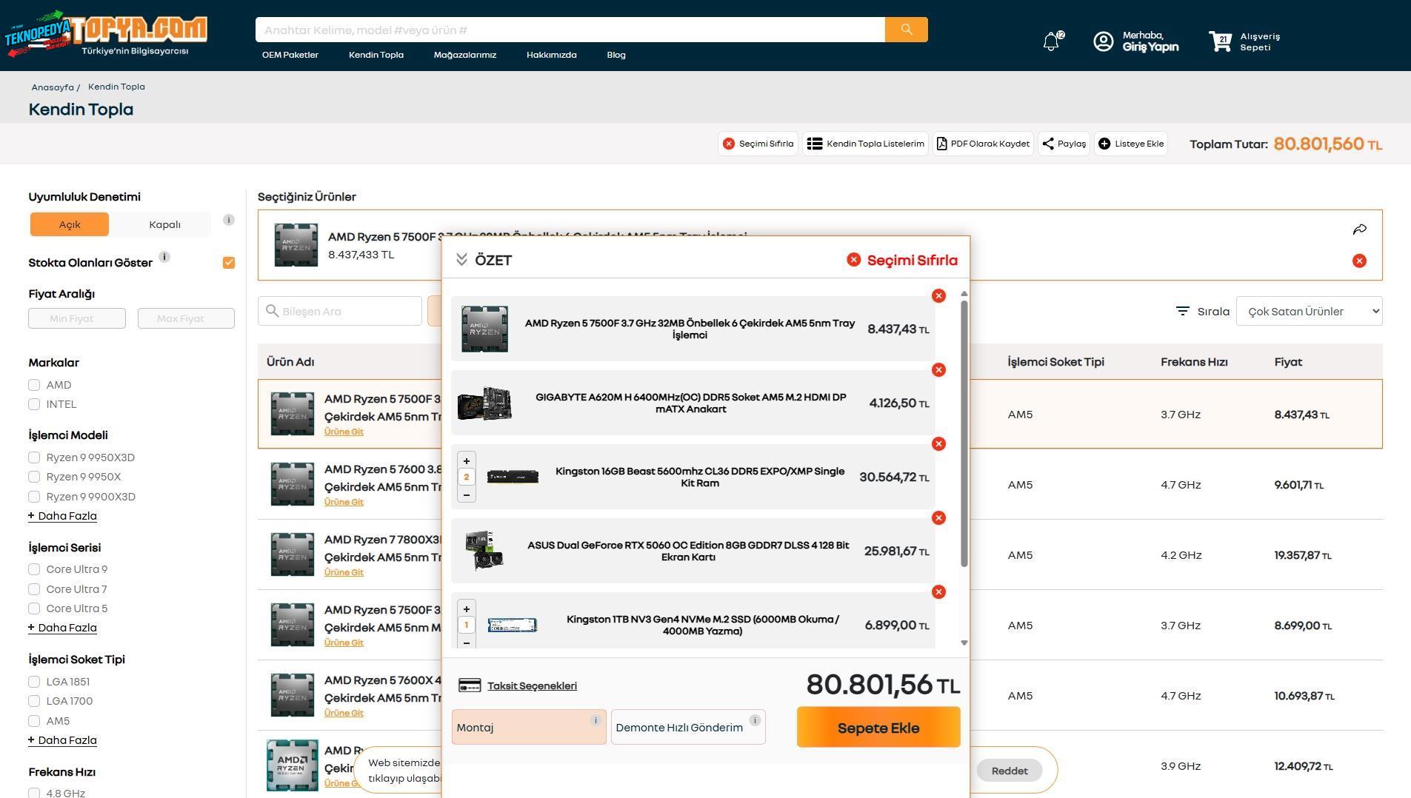Image resolution: width=1411 pixels, height=798 pixels.
Task: Remove ASUS RTX 5060 card from summary
Action: click(x=938, y=518)
